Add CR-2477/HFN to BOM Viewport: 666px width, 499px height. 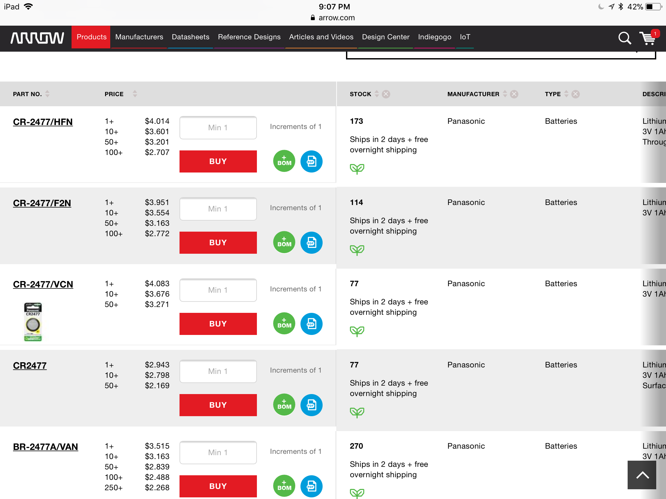284,161
